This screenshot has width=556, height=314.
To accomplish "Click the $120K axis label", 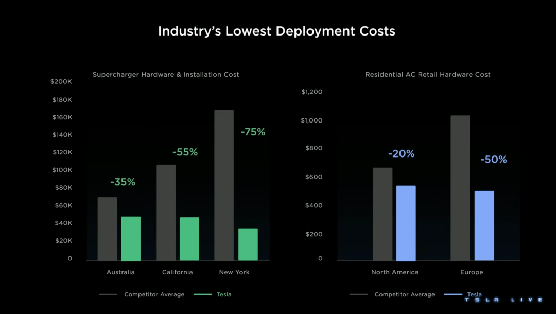I will point(62,152).
